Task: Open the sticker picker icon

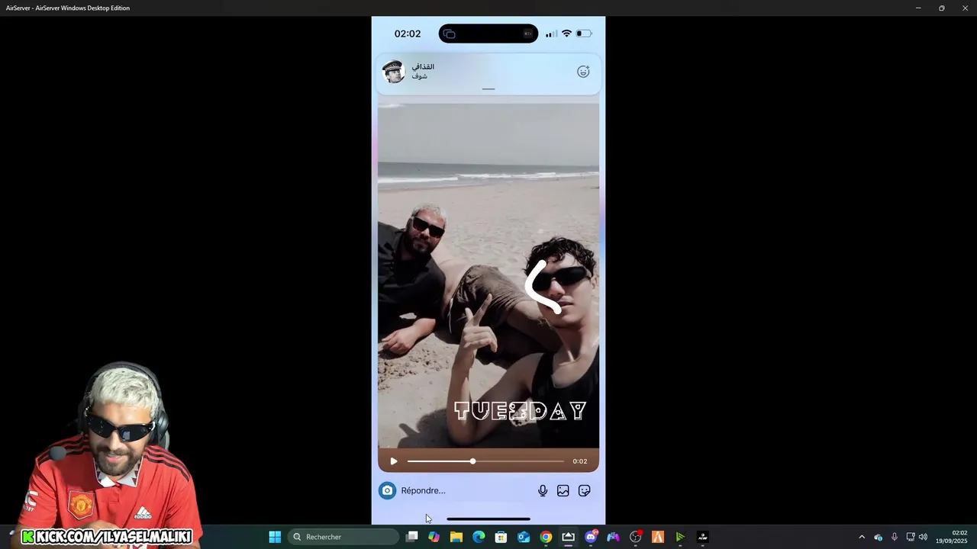Action: [585, 491]
